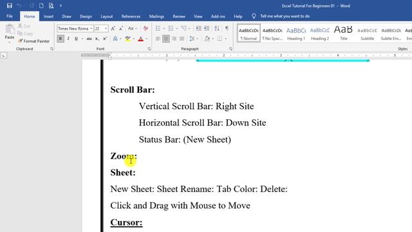Switch to the Draw tab

point(66,16)
